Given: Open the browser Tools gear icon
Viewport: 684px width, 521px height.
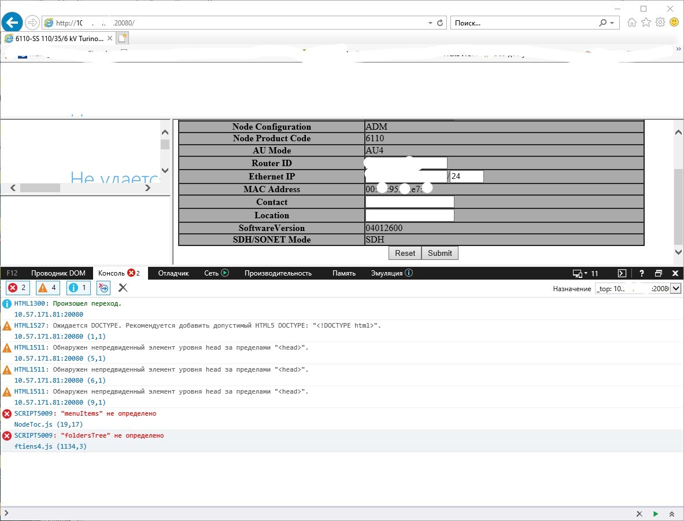Looking at the screenshot, I should point(660,23).
